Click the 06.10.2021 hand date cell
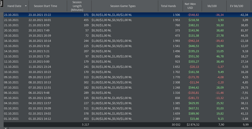This screenshot has height=129, width=252. click(x=11, y=93)
